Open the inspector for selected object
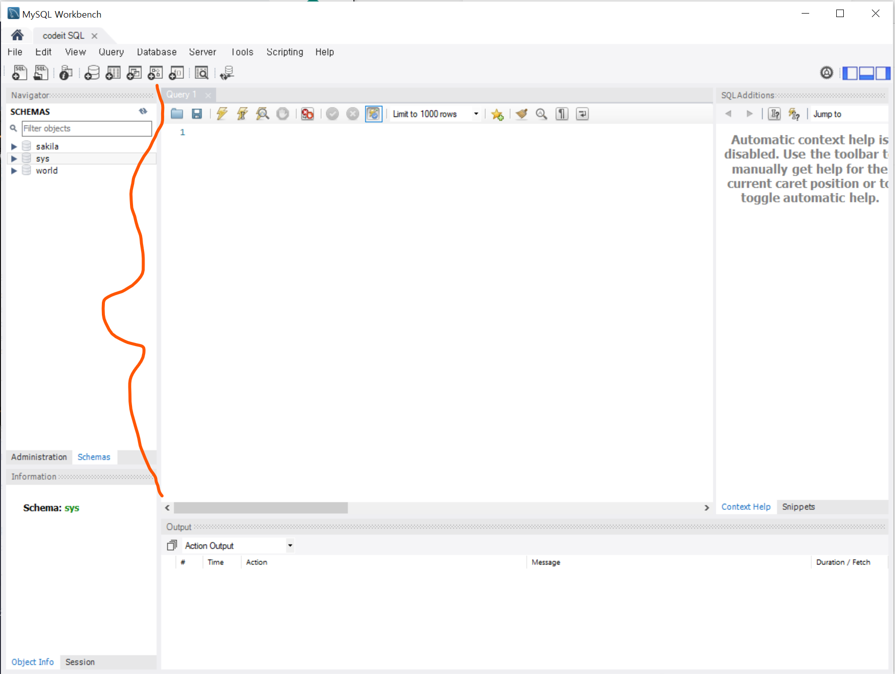Viewport: 895px width, 674px height. point(66,73)
